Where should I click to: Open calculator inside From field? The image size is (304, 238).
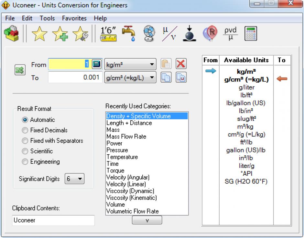pyautogui.click(x=96, y=64)
